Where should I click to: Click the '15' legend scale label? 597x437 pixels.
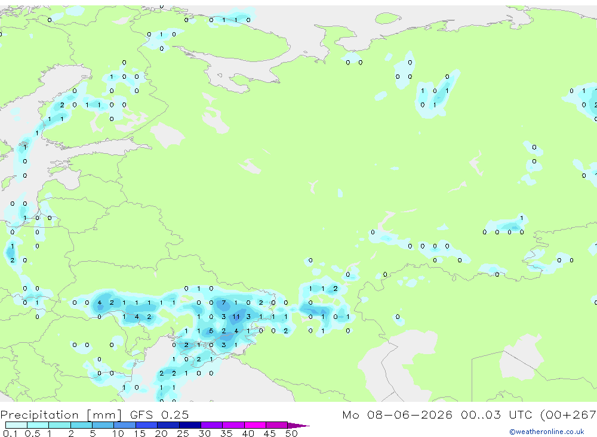(x=140, y=433)
